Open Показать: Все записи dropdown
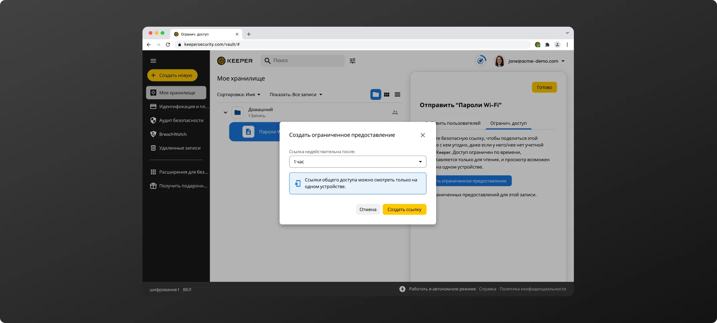This screenshot has height=323, width=717. pyautogui.click(x=296, y=95)
